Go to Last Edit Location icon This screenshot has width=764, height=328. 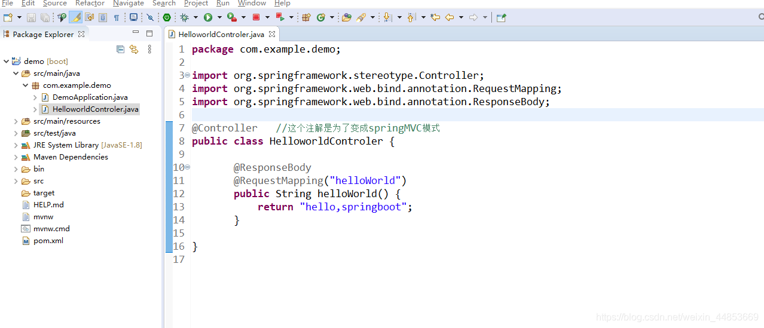[x=435, y=17]
